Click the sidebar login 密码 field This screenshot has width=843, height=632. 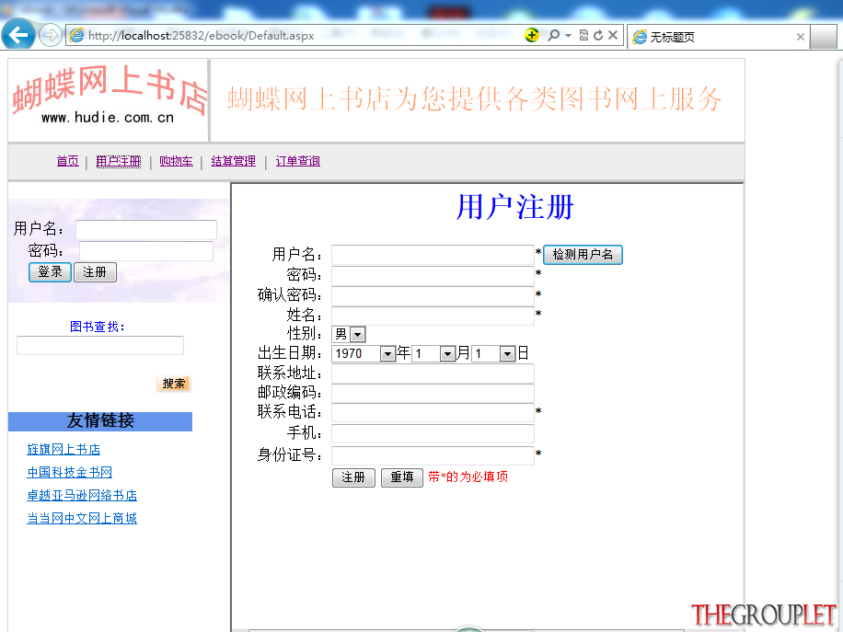pos(146,251)
